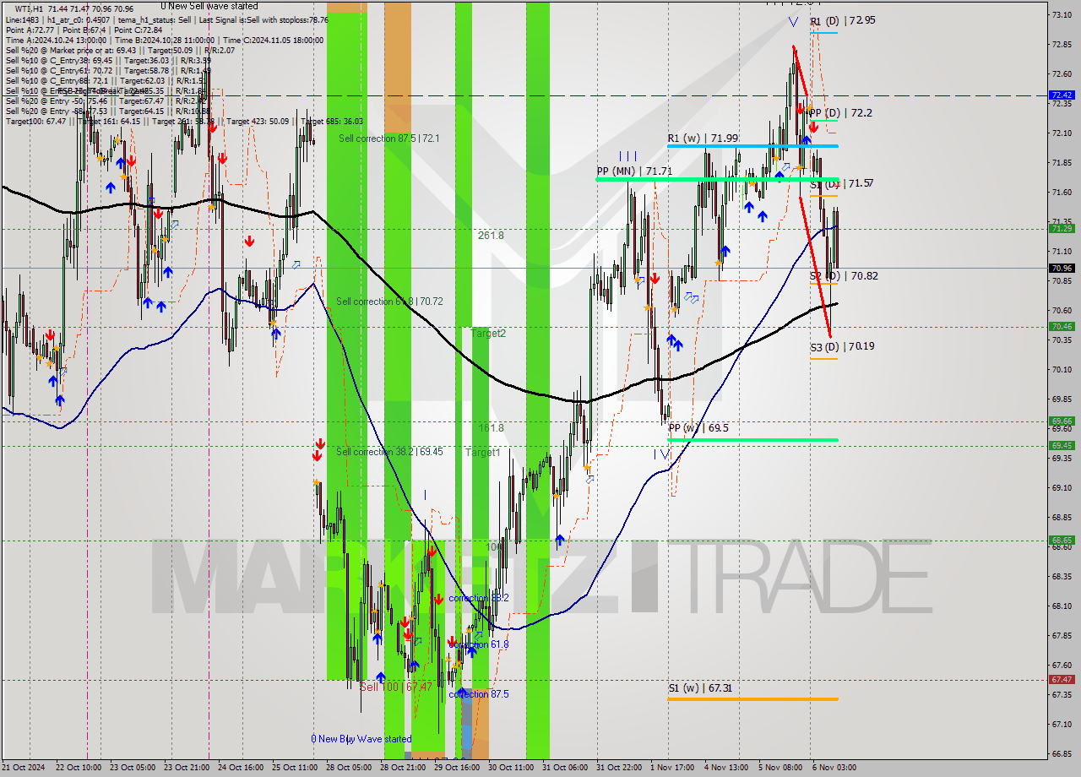Select the green 68.65 price tag
The image size is (1081, 777).
pyautogui.click(x=1062, y=540)
